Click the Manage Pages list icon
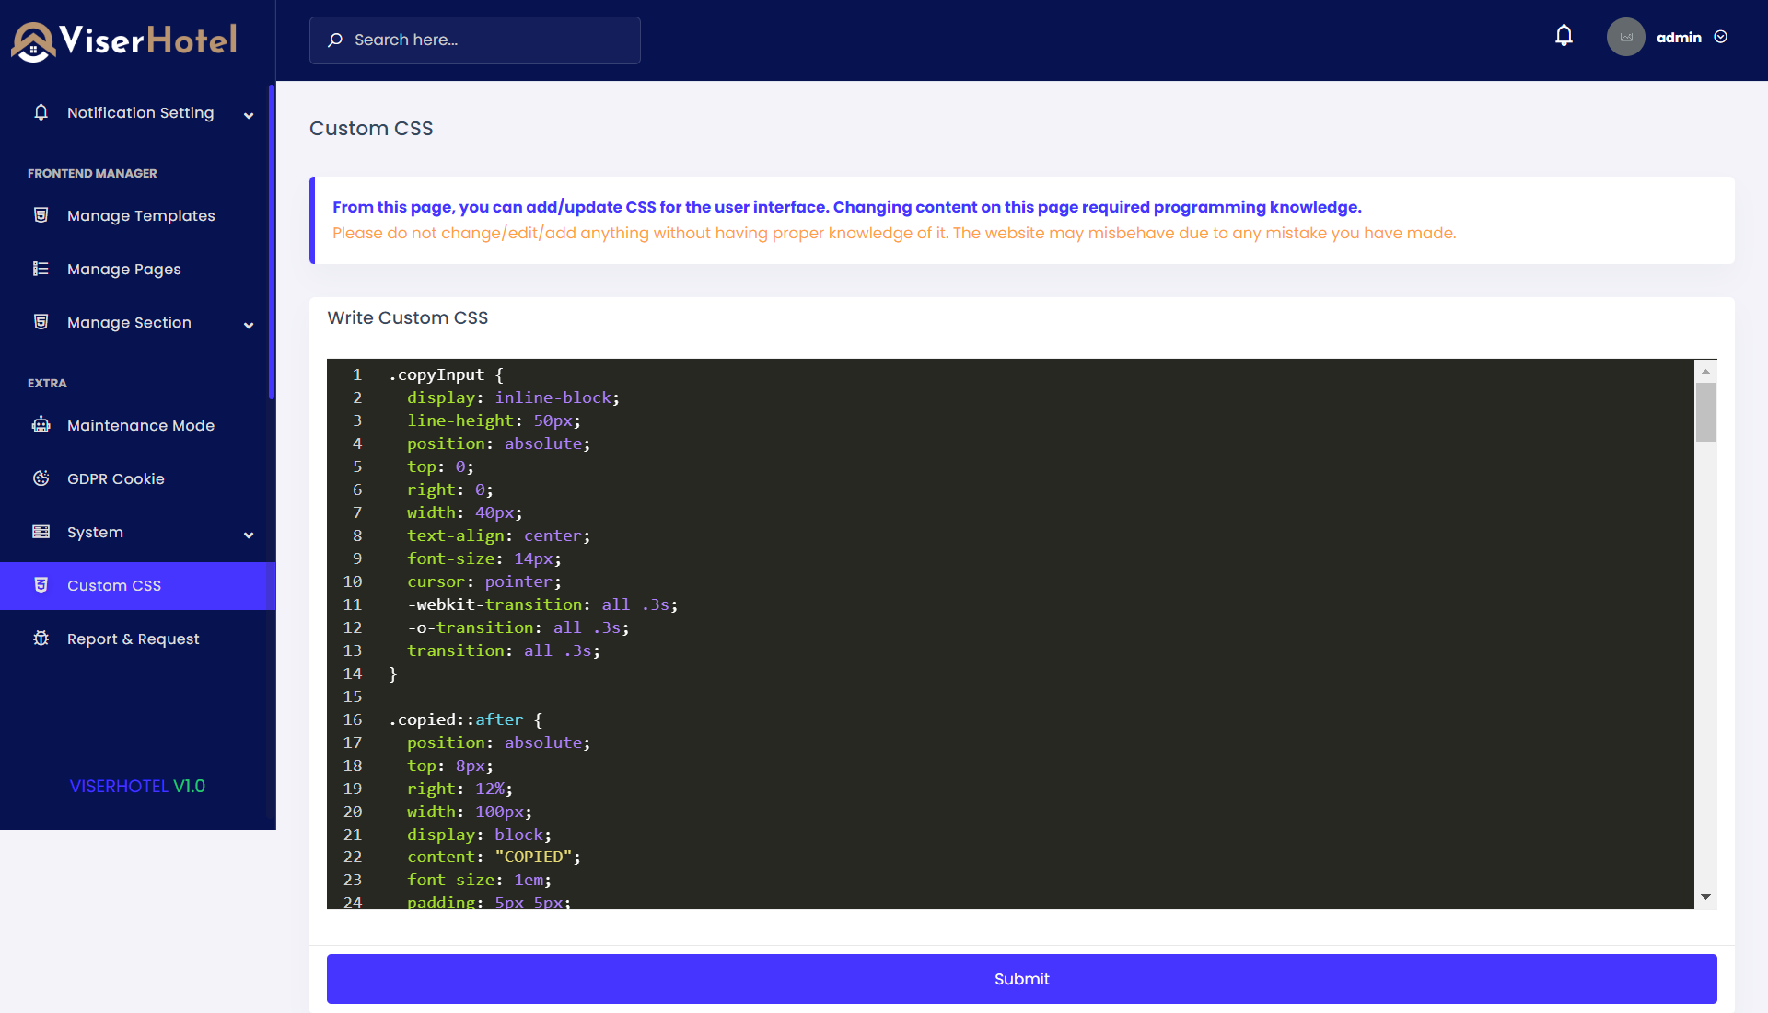This screenshot has height=1013, width=1768. [x=41, y=269]
